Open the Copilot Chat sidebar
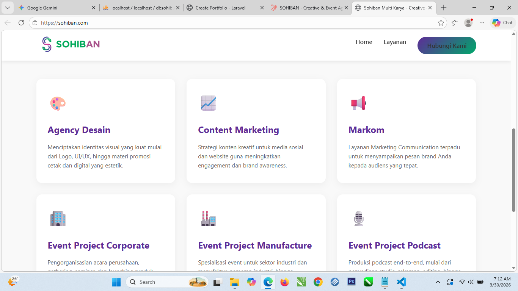518x291 pixels. click(502, 23)
